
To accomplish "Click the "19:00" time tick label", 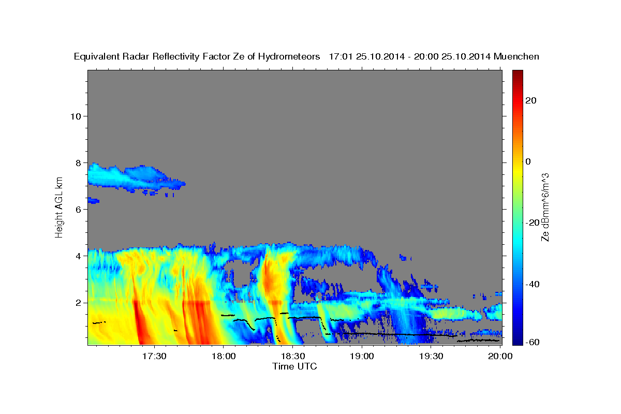I will tap(362, 357).
